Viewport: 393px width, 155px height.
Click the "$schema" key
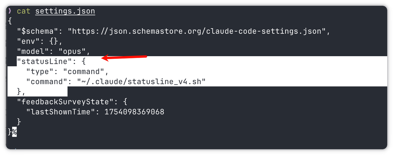coord(38,31)
